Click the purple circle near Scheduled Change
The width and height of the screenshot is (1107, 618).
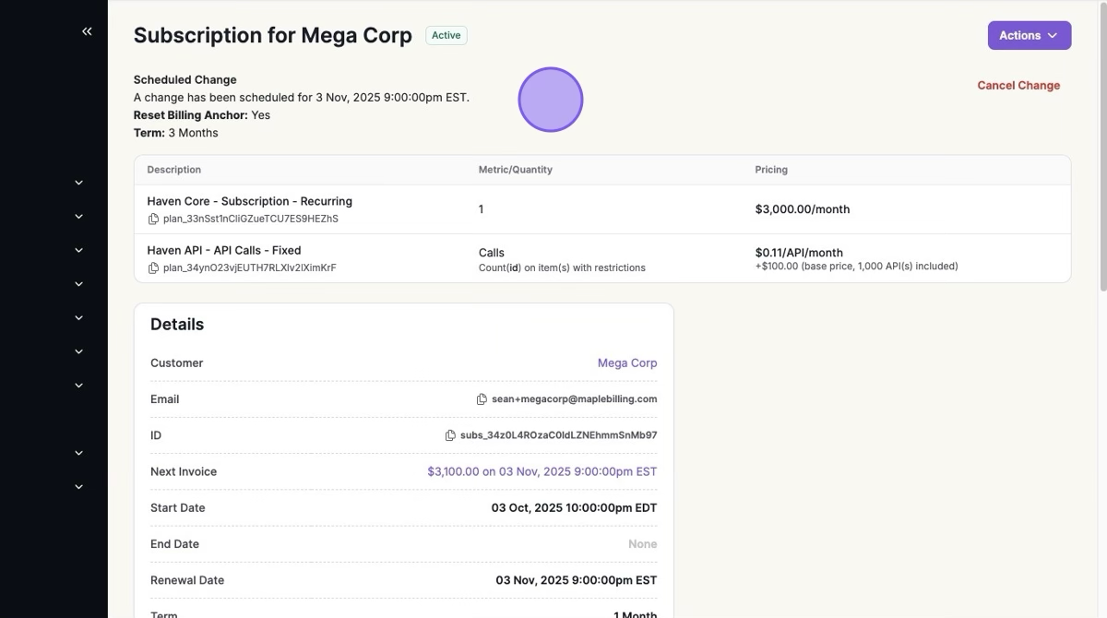click(x=551, y=100)
